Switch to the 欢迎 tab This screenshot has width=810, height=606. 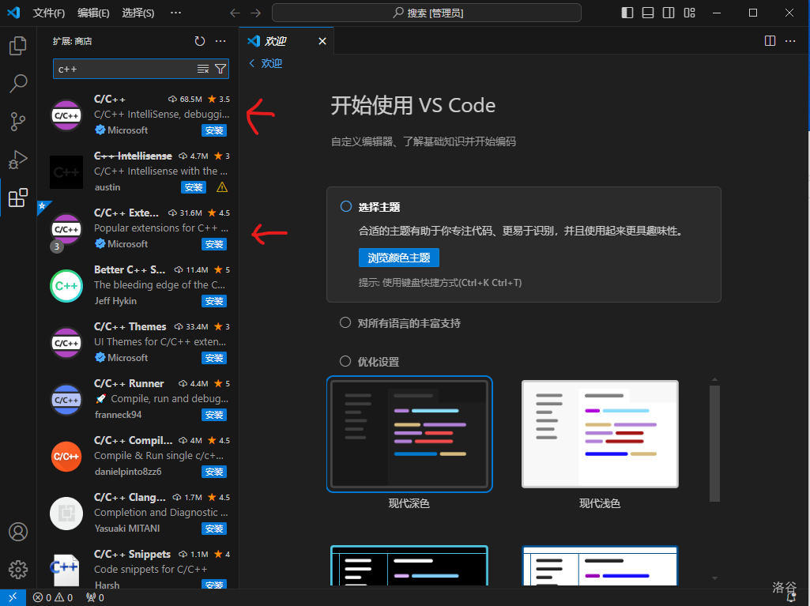click(275, 41)
